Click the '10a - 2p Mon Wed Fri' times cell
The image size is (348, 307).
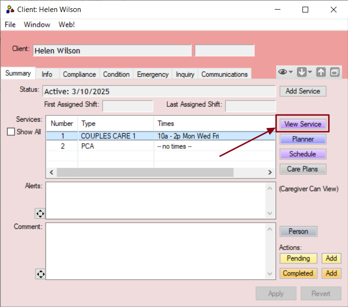[x=188, y=136]
